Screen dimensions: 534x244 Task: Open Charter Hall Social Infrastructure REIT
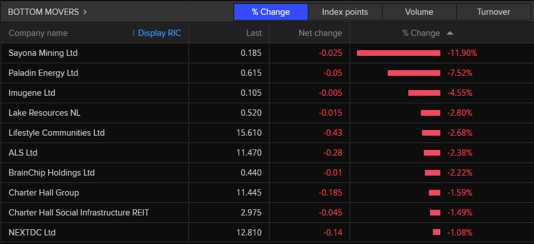(79, 213)
